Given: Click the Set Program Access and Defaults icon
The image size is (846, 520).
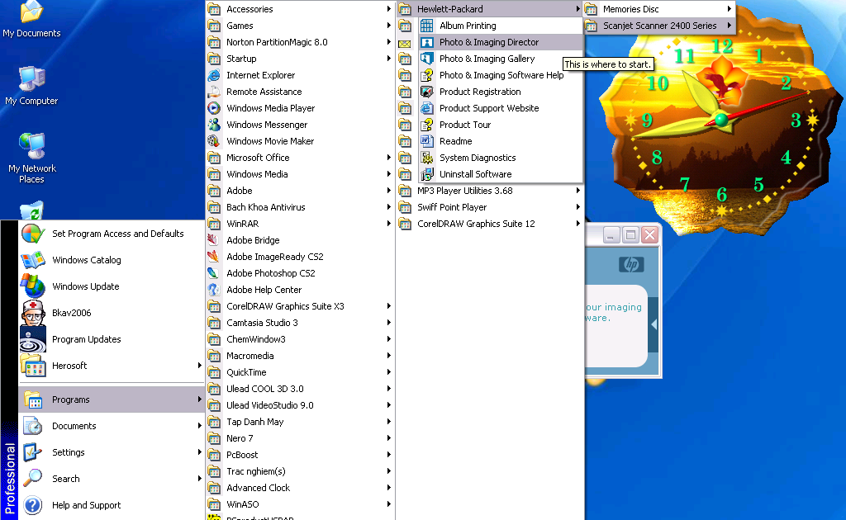Looking at the screenshot, I should pos(33,234).
